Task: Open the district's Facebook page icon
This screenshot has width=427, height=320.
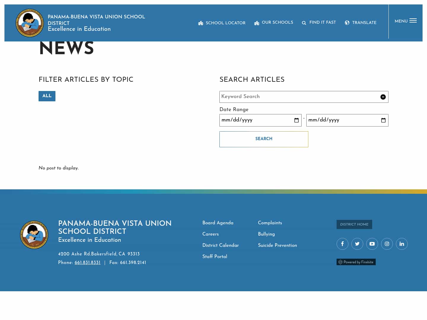Action: click(x=342, y=244)
